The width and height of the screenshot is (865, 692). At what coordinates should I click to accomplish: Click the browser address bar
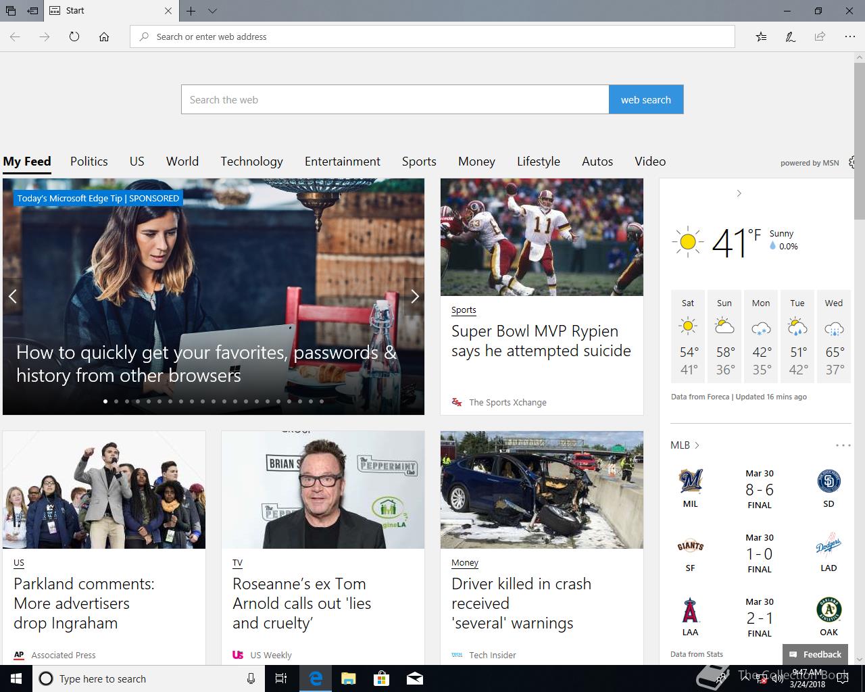pos(432,36)
